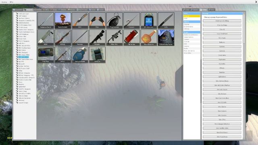Select the Machete weapon icon
Screen dimensions: 258x145
(80, 37)
